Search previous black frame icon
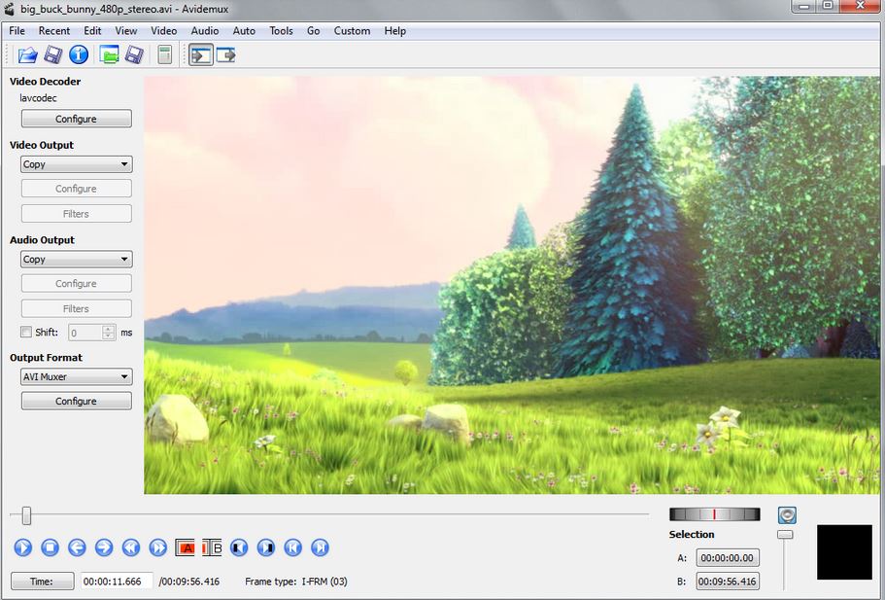The height and width of the screenshot is (600, 885). coord(239,547)
